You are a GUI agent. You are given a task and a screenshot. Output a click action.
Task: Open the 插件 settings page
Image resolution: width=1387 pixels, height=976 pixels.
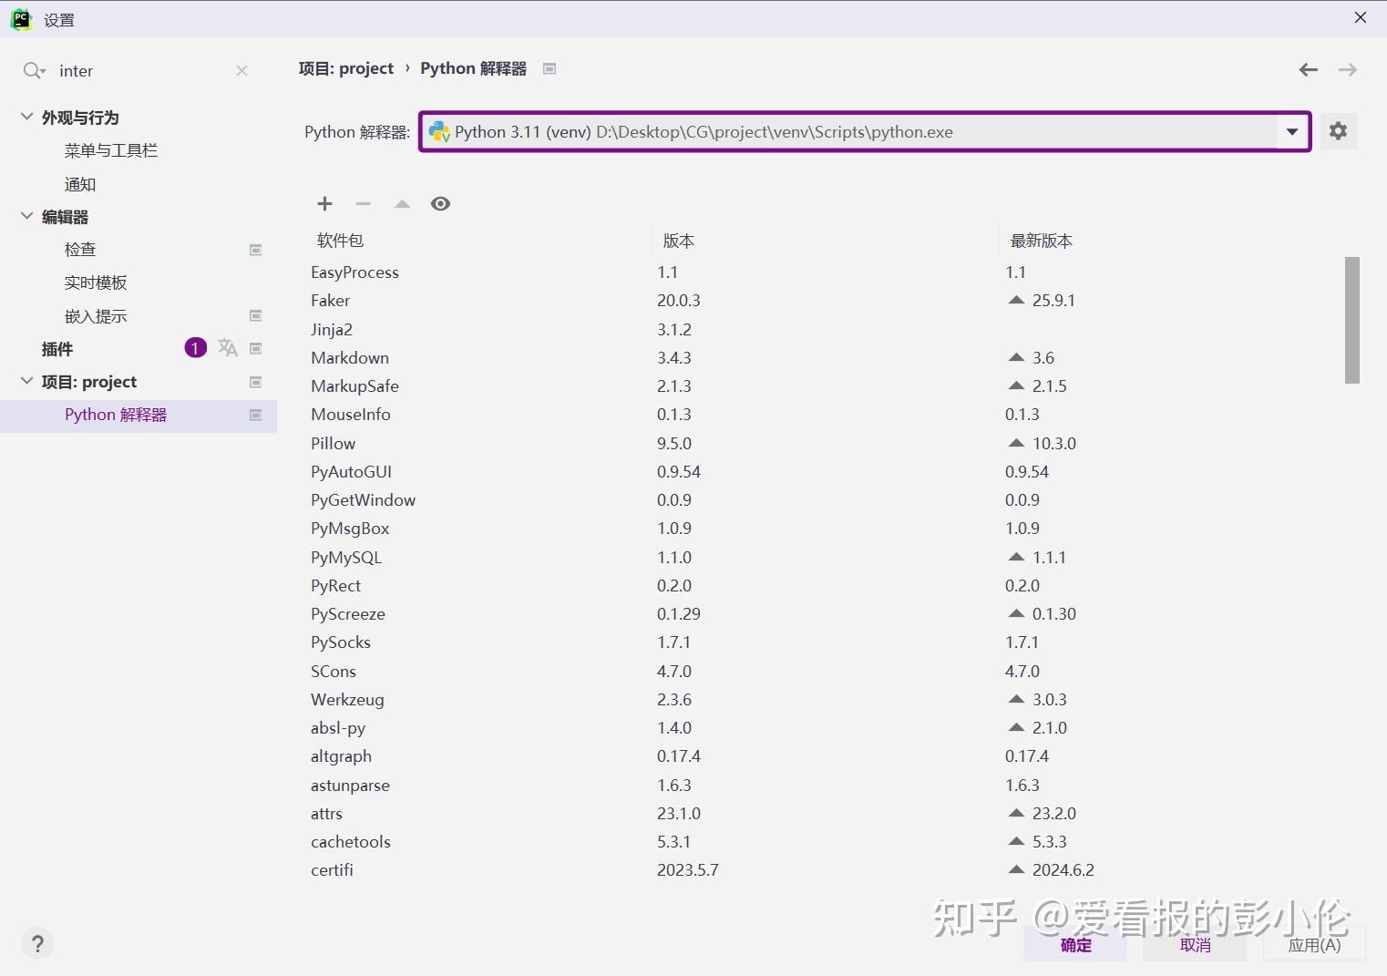pos(57,349)
